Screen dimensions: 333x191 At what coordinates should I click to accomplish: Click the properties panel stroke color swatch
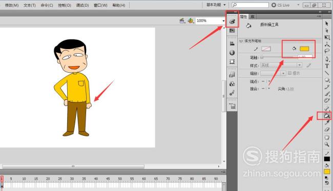coord(266,49)
